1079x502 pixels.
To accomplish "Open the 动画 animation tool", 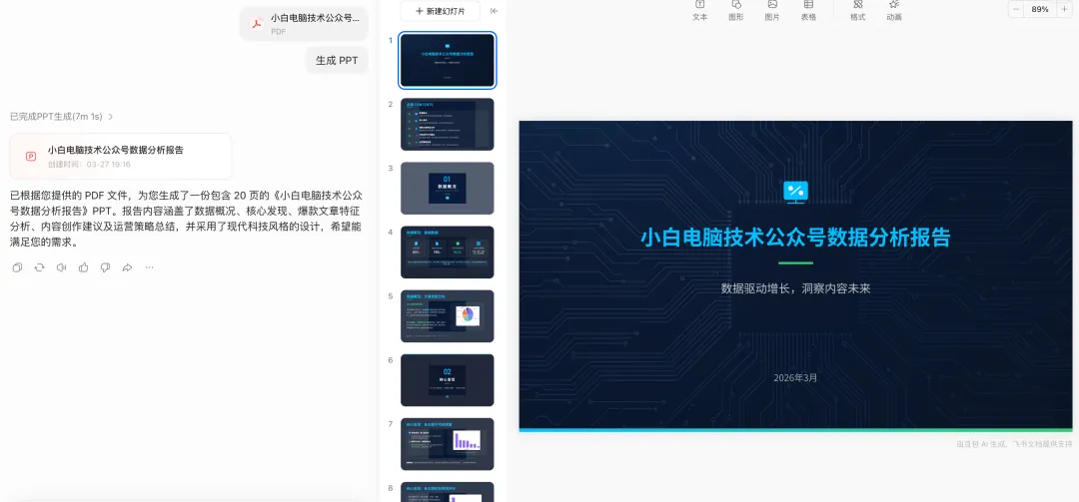I will (x=894, y=10).
